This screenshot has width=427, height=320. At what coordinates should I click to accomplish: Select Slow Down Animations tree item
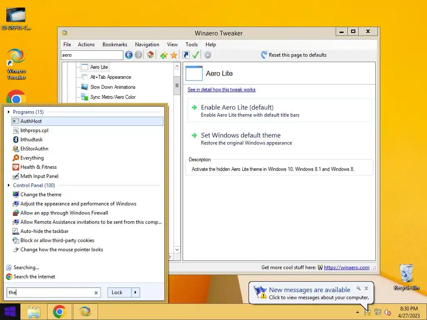coord(108,87)
